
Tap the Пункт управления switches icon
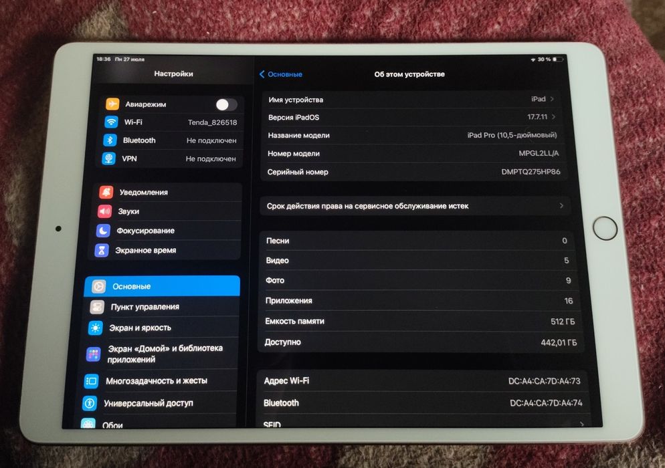click(x=97, y=306)
